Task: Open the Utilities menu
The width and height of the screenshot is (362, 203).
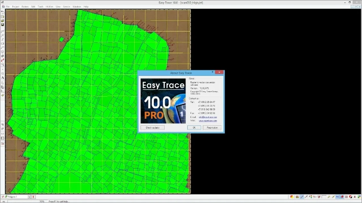Action: click(49, 7)
